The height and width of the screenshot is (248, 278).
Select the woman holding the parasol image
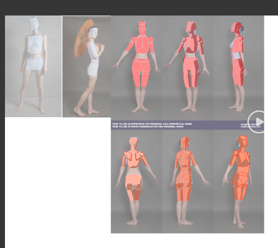pos(86,66)
